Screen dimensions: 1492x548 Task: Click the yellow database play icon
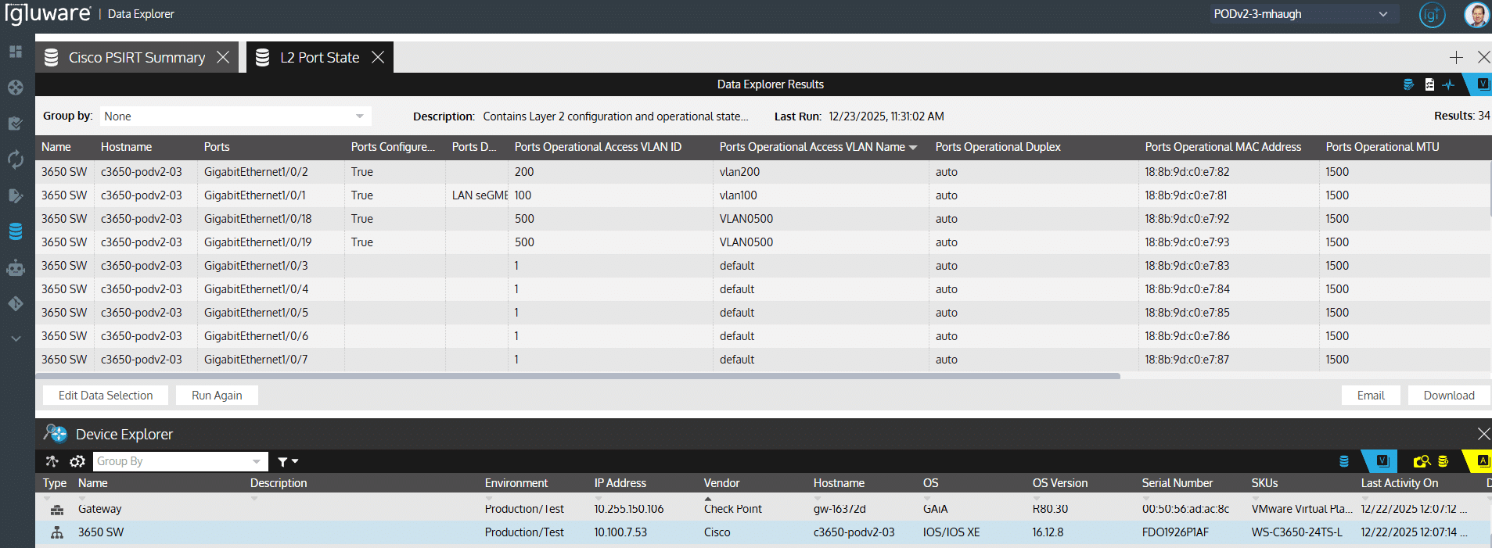[x=1443, y=461]
